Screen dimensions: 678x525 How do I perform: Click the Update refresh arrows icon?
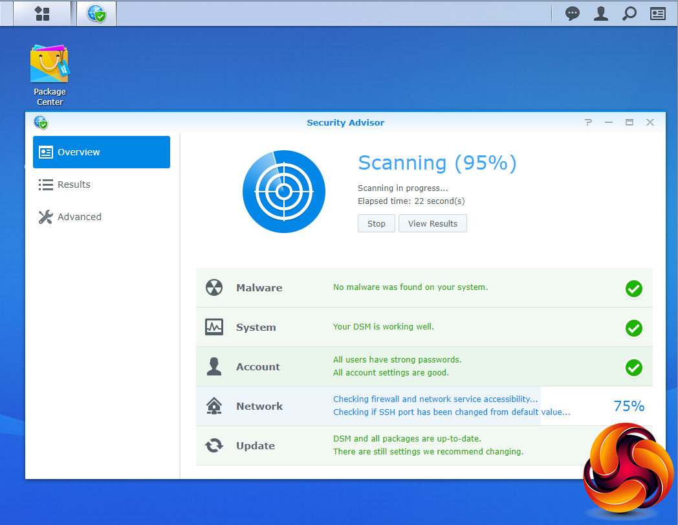(x=214, y=445)
